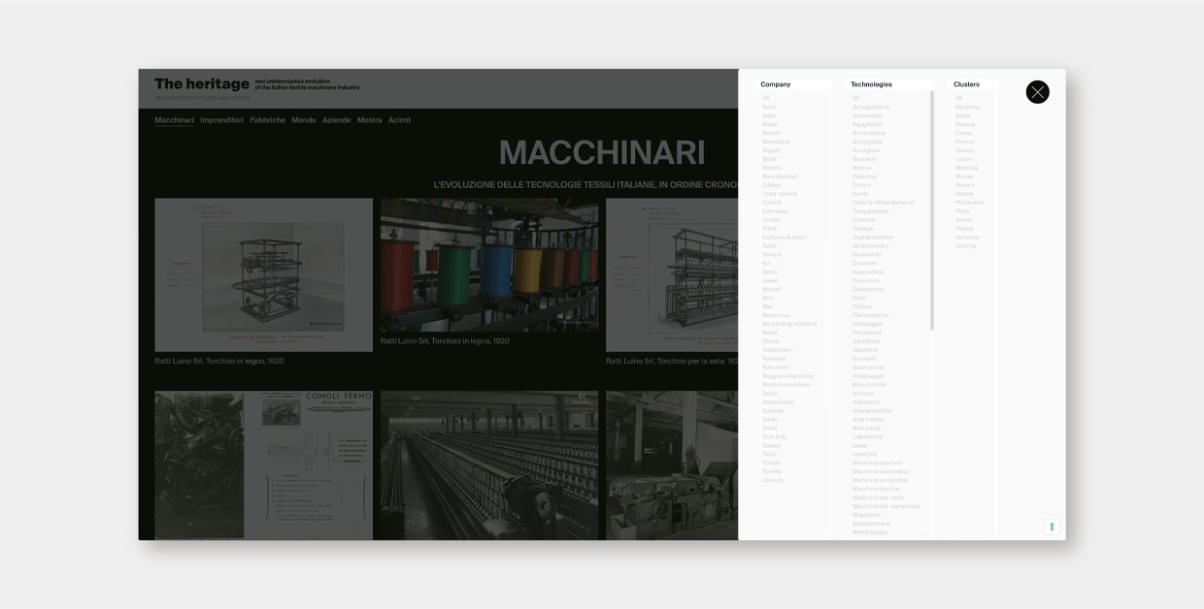Select Manutenzione technology filter
The height and width of the screenshot is (609, 1204).
point(871,524)
